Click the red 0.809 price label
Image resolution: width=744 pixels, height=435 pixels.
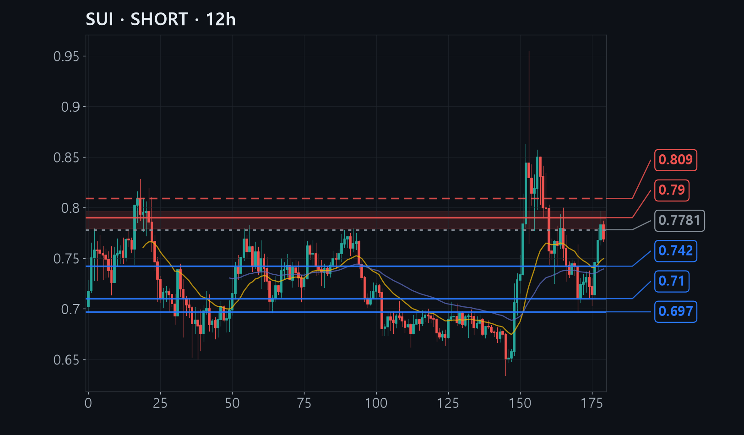[675, 160]
